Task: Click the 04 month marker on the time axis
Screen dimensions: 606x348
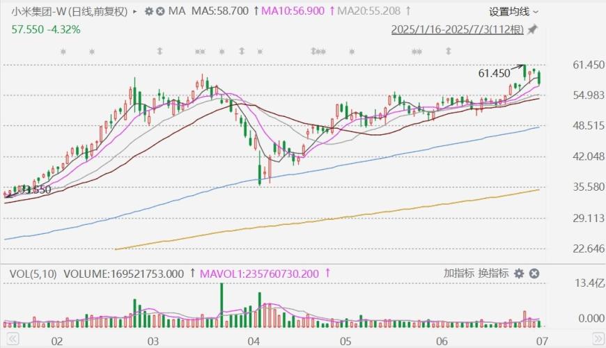Action: [254, 341]
